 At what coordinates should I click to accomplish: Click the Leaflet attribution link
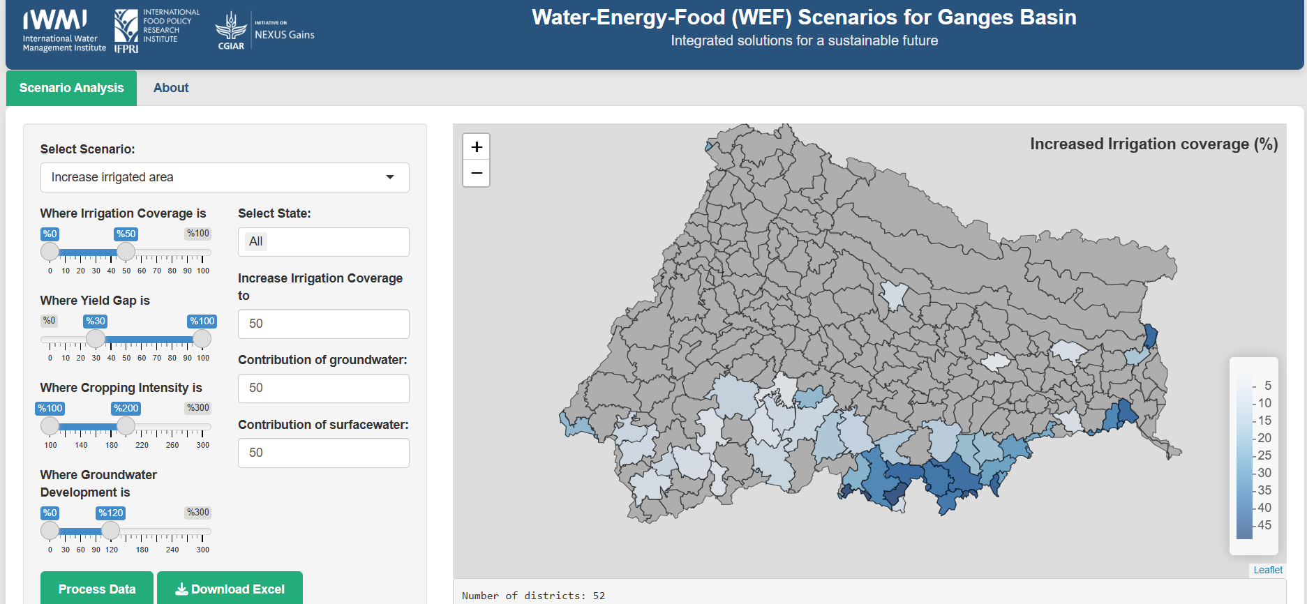click(x=1268, y=570)
